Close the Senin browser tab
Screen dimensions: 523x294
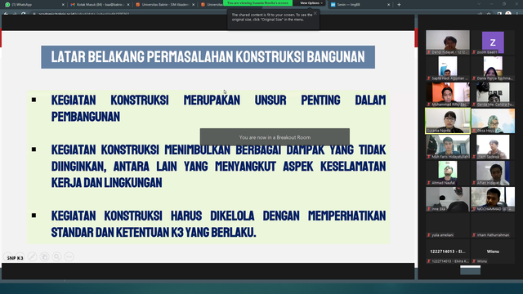[389, 5]
